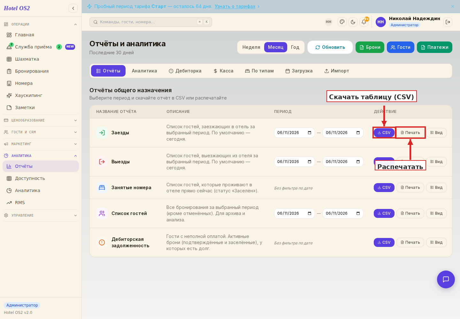The width and height of the screenshot is (460, 319).
Task: Open notifications bell icon
Action: (364, 22)
